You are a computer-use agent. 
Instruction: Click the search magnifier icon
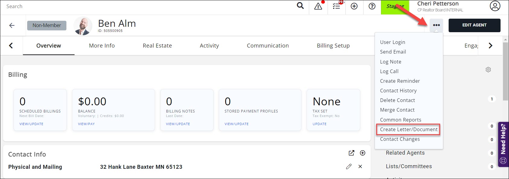coord(300,6)
